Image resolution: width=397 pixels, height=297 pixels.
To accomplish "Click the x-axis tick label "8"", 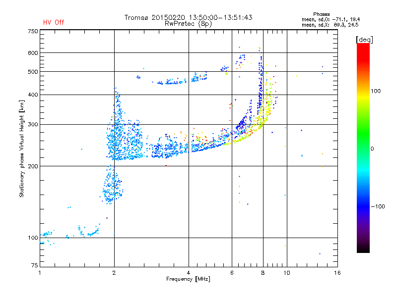I will pyautogui.click(x=263, y=273).
